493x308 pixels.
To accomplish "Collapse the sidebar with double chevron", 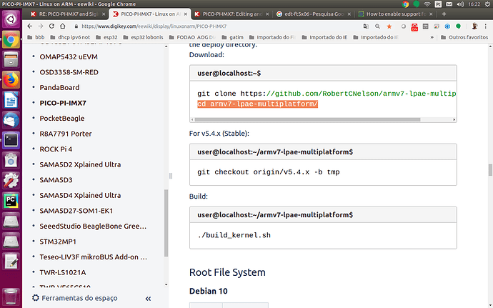I will (x=148, y=299).
